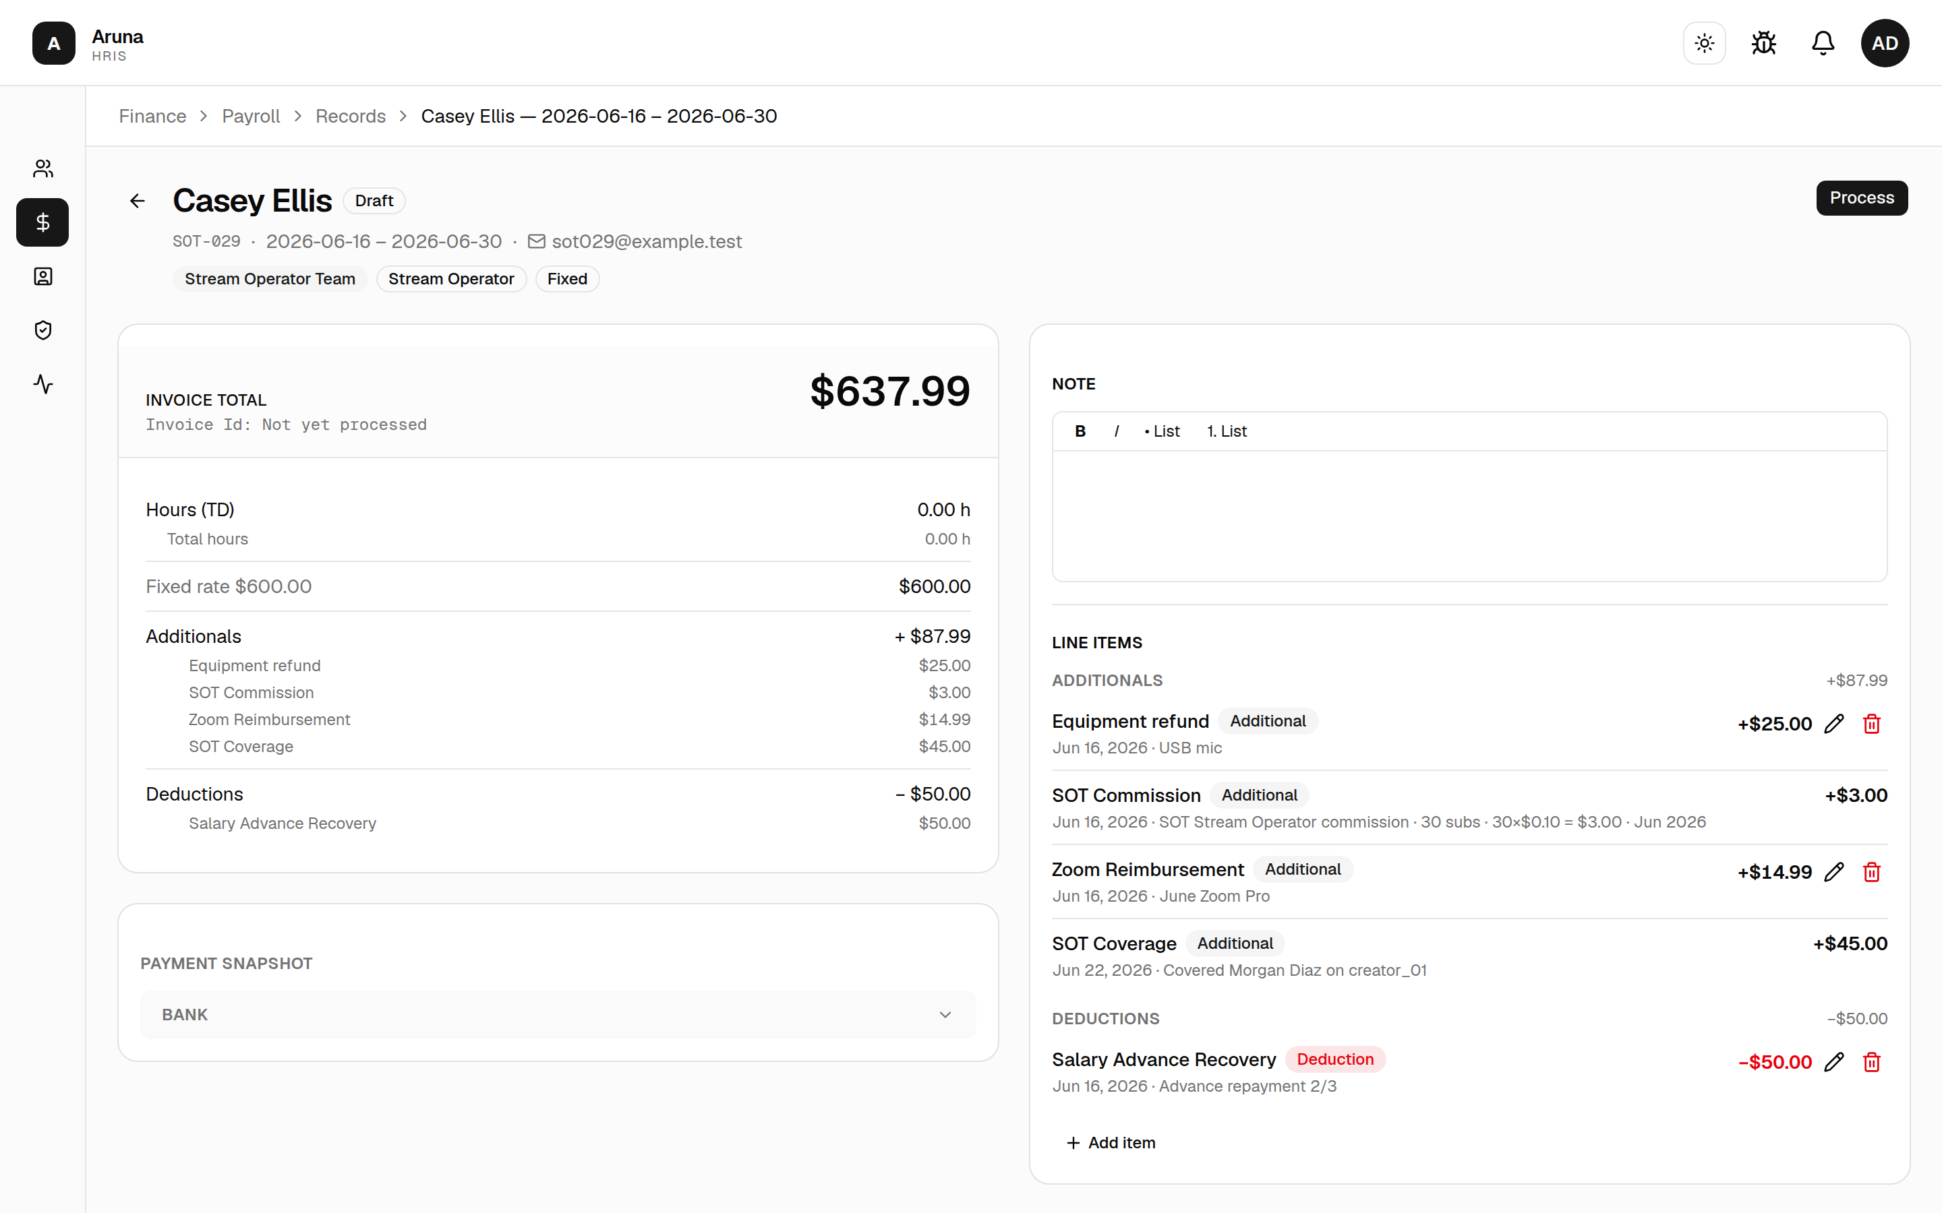Click the SOT-029 employee ID
This screenshot has height=1213, width=1942.
coord(206,241)
